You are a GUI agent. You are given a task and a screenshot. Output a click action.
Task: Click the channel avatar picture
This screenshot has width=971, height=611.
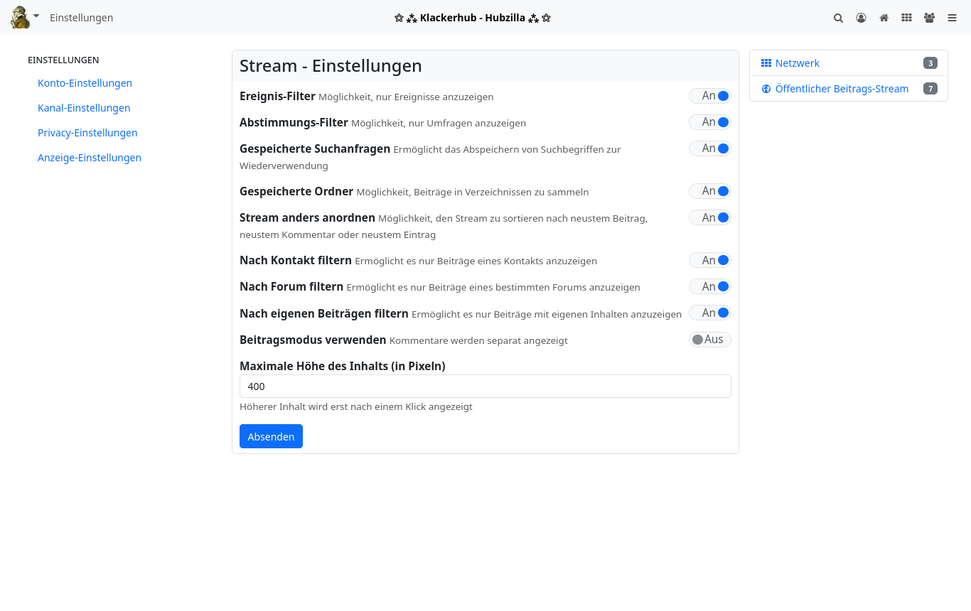click(20, 17)
